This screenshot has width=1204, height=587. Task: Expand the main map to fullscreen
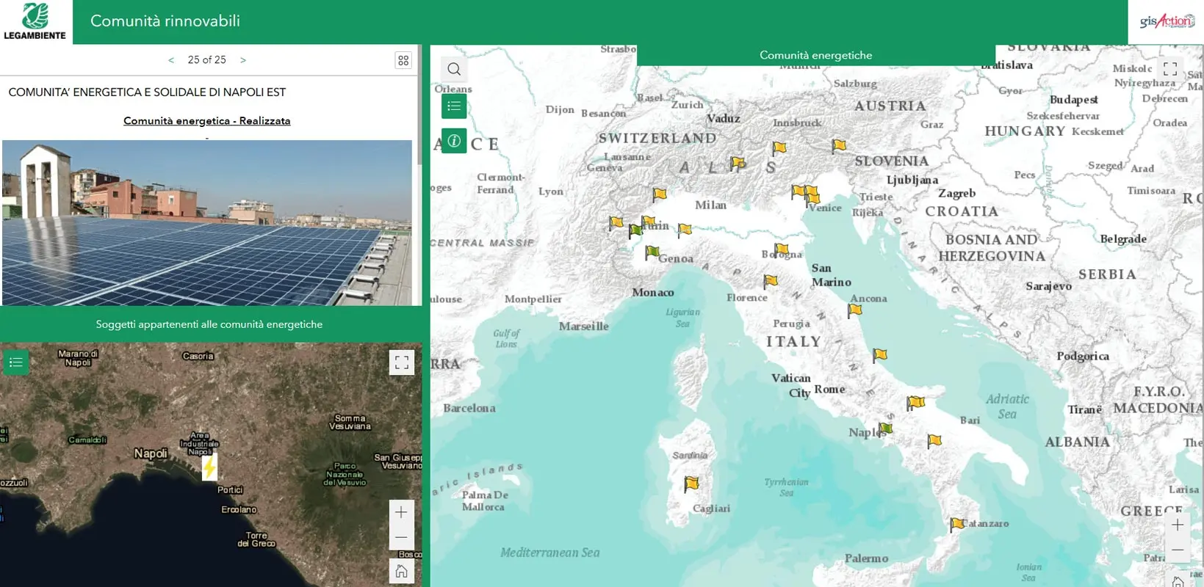[x=1170, y=69]
